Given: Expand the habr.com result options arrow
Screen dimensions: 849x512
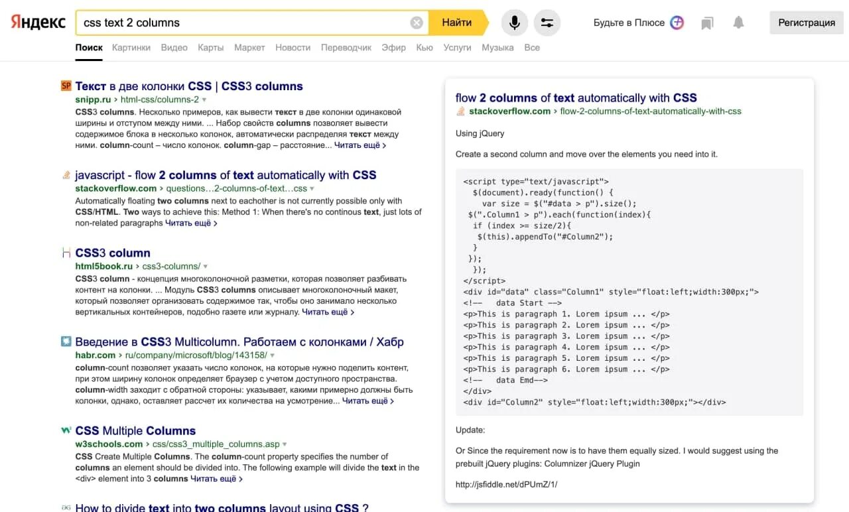Looking at the screenshot, I should click(273, 355).
